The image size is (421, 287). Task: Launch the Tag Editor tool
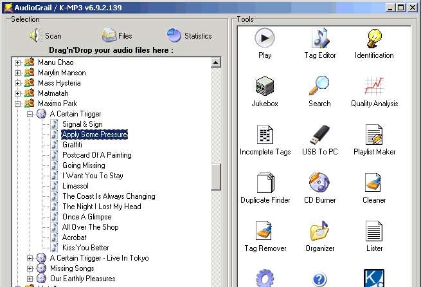(320, 43)
